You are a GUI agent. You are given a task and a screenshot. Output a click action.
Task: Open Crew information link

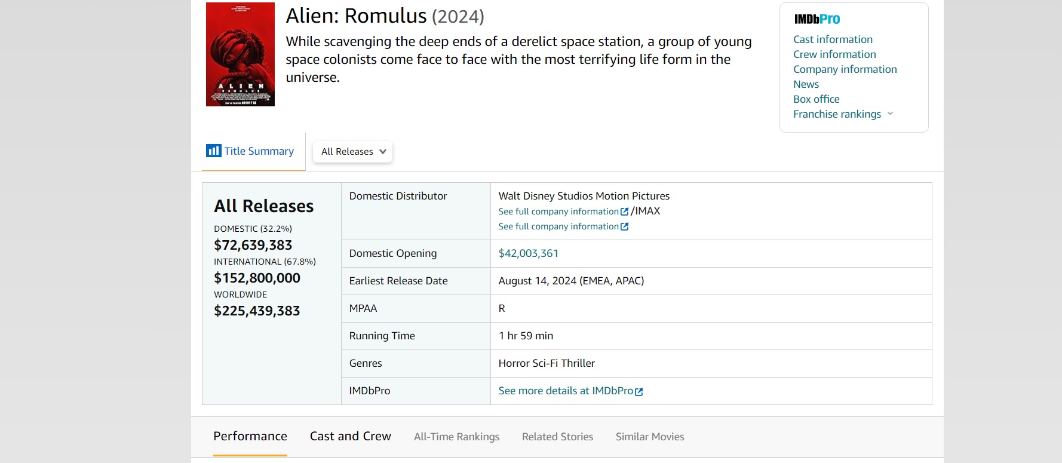[x=834, y=54]
